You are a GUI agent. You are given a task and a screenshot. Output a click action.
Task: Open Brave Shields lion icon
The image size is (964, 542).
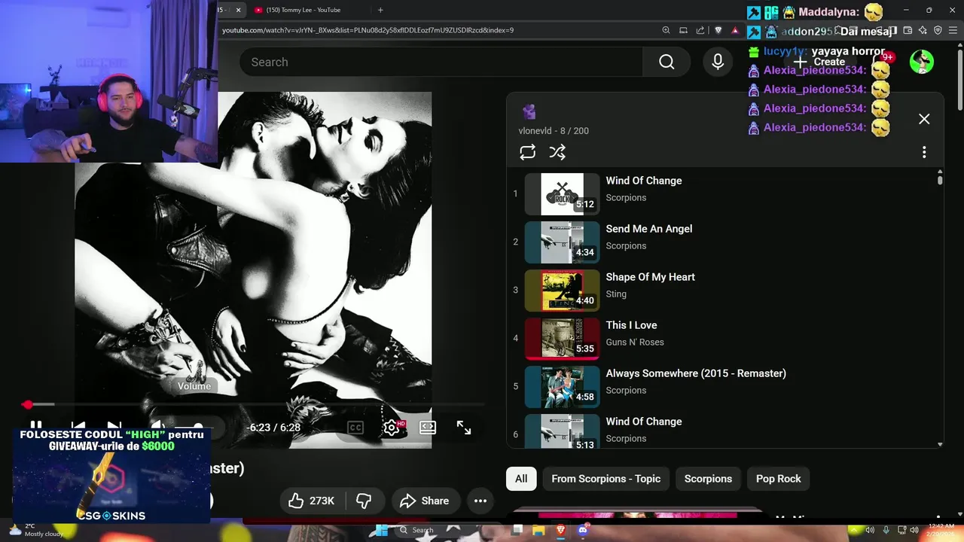(x=718, y=30)
